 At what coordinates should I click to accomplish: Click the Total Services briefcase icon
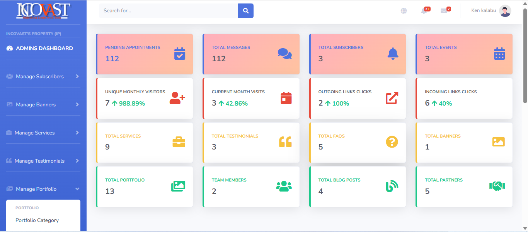click(179, 142)
